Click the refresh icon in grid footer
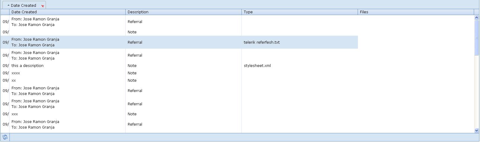The height and width of the screenshot is (143, 480). click(x=5, y=137)
